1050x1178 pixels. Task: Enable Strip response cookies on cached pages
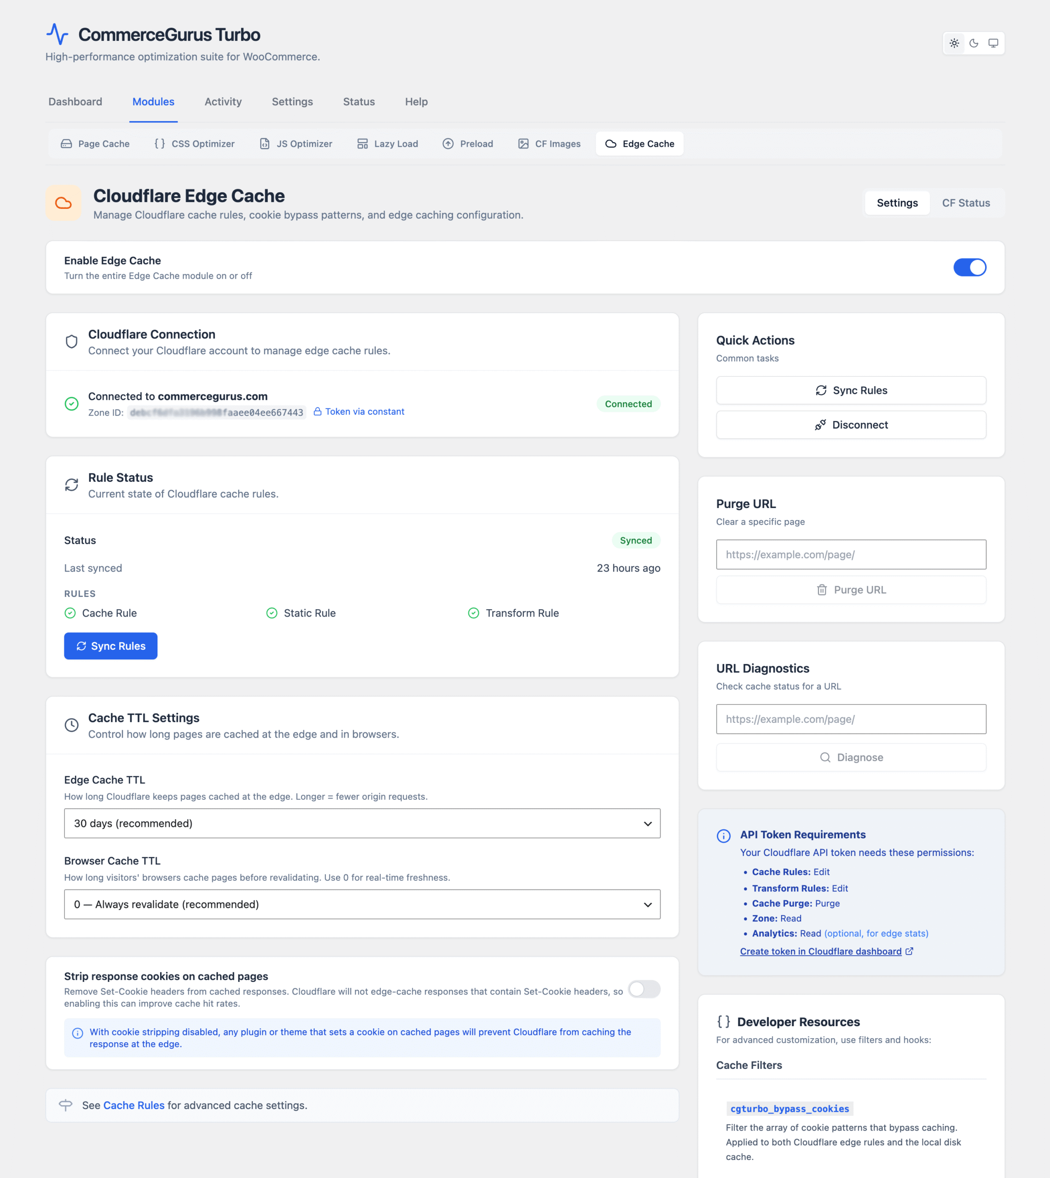point(644,989)
